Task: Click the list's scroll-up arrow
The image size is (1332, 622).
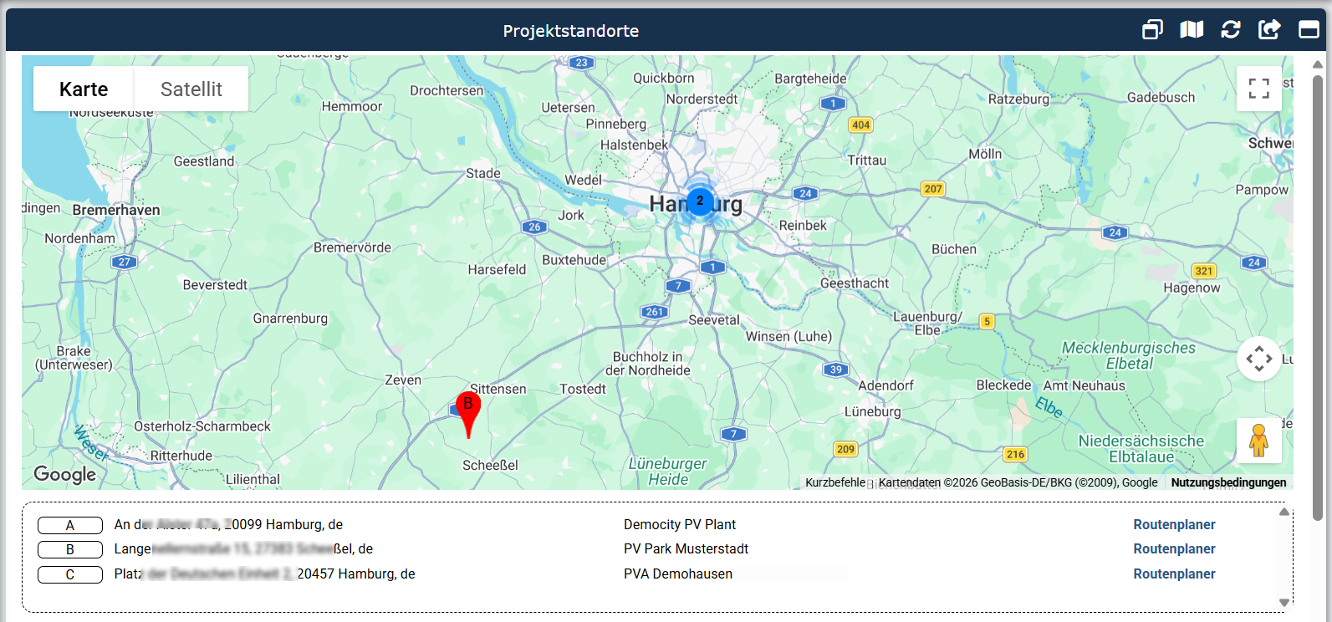Action: tap(1284, 512)
